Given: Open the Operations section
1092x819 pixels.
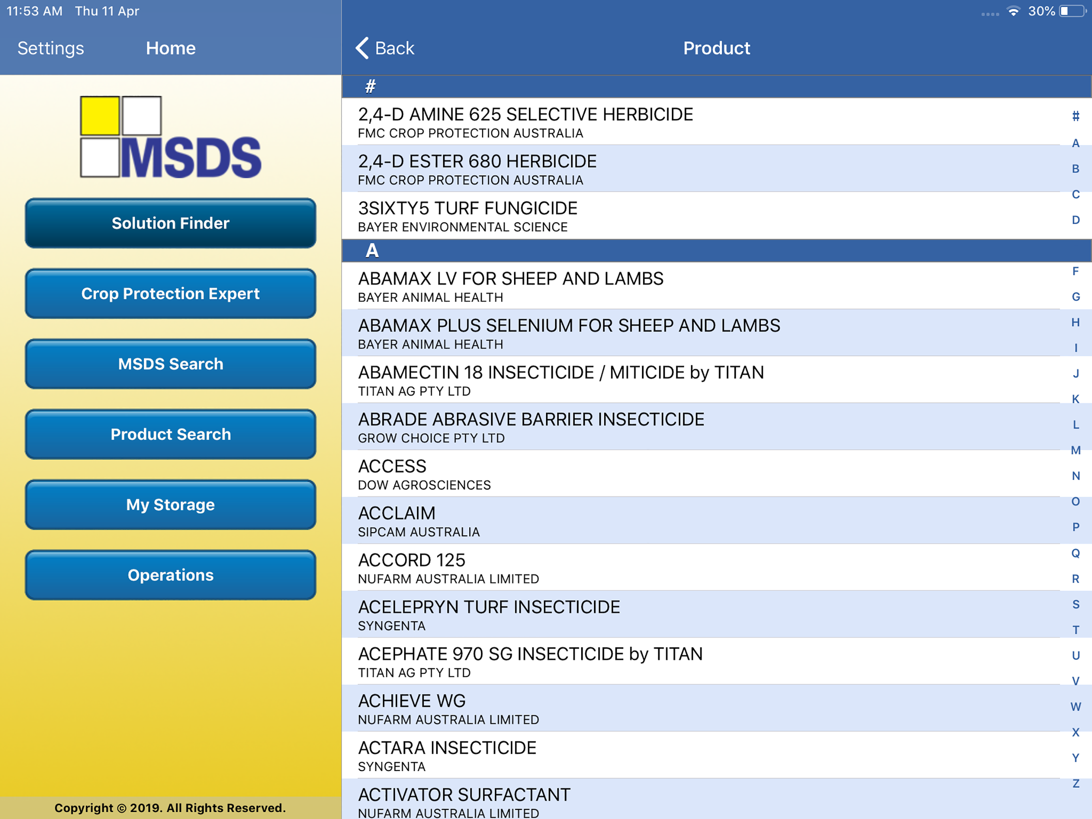Looking at the screenshot, I should point(170,575).
